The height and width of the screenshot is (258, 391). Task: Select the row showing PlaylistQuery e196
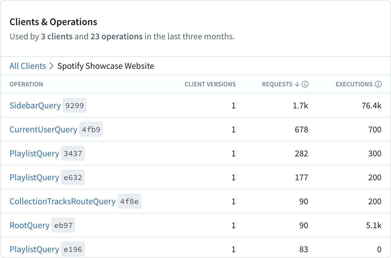coord(34,249)
